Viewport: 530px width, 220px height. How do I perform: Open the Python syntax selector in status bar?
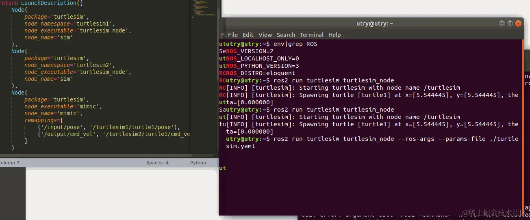198,163
